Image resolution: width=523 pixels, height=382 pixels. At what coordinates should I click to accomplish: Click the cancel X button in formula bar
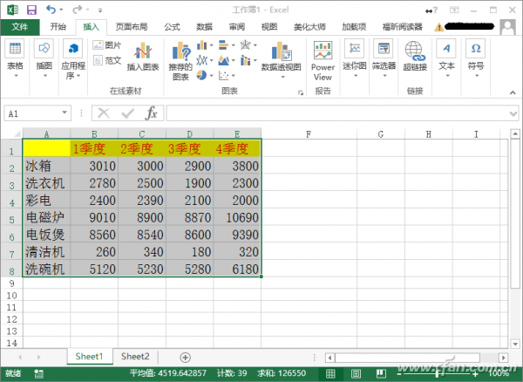tap(104, 113)
